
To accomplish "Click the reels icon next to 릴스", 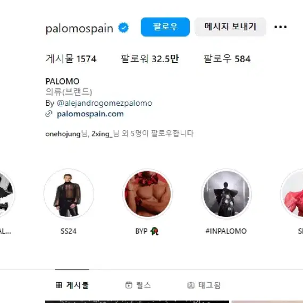I will (x=129, y=285).
